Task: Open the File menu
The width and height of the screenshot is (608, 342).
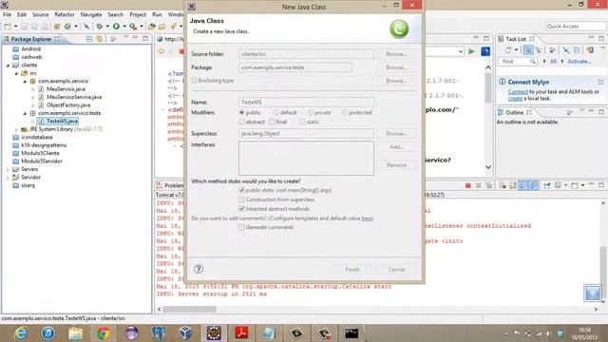Action: point(7,14)
